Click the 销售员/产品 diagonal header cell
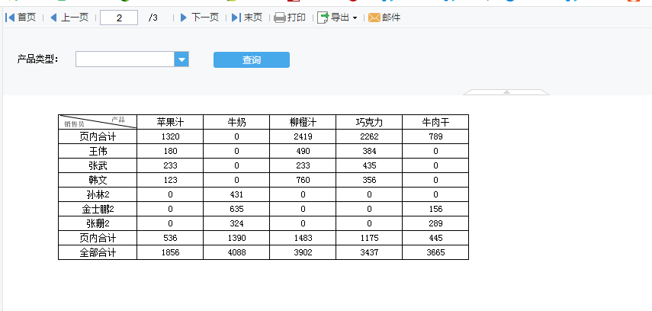Image resolution: width=652 pixels, height=311 pixels. click(x=98, y=122)
